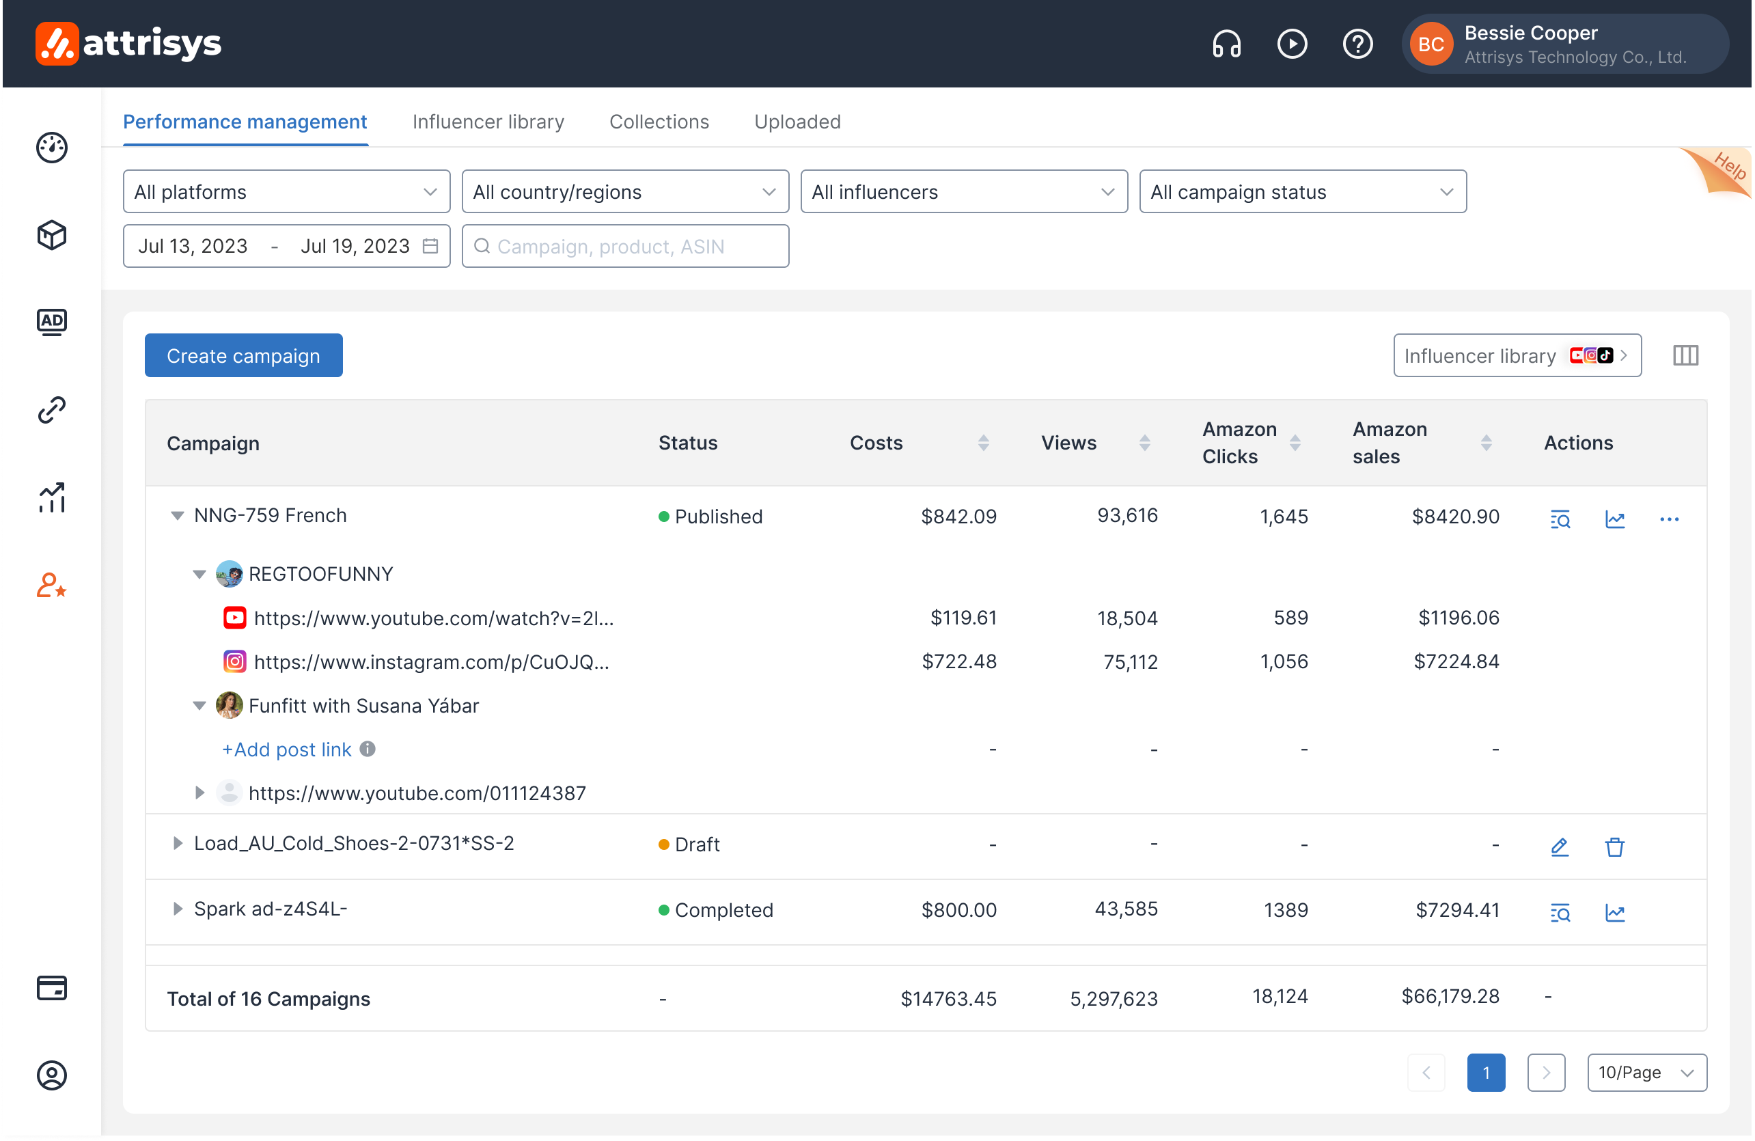Open the link management sidebar icon
The height and width of the screenshot is (1141, 1755).
click(x=52, y=410)
